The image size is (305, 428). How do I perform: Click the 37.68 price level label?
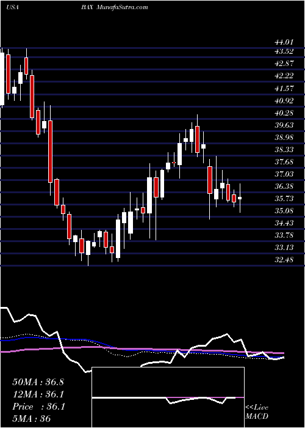[284, 162]
